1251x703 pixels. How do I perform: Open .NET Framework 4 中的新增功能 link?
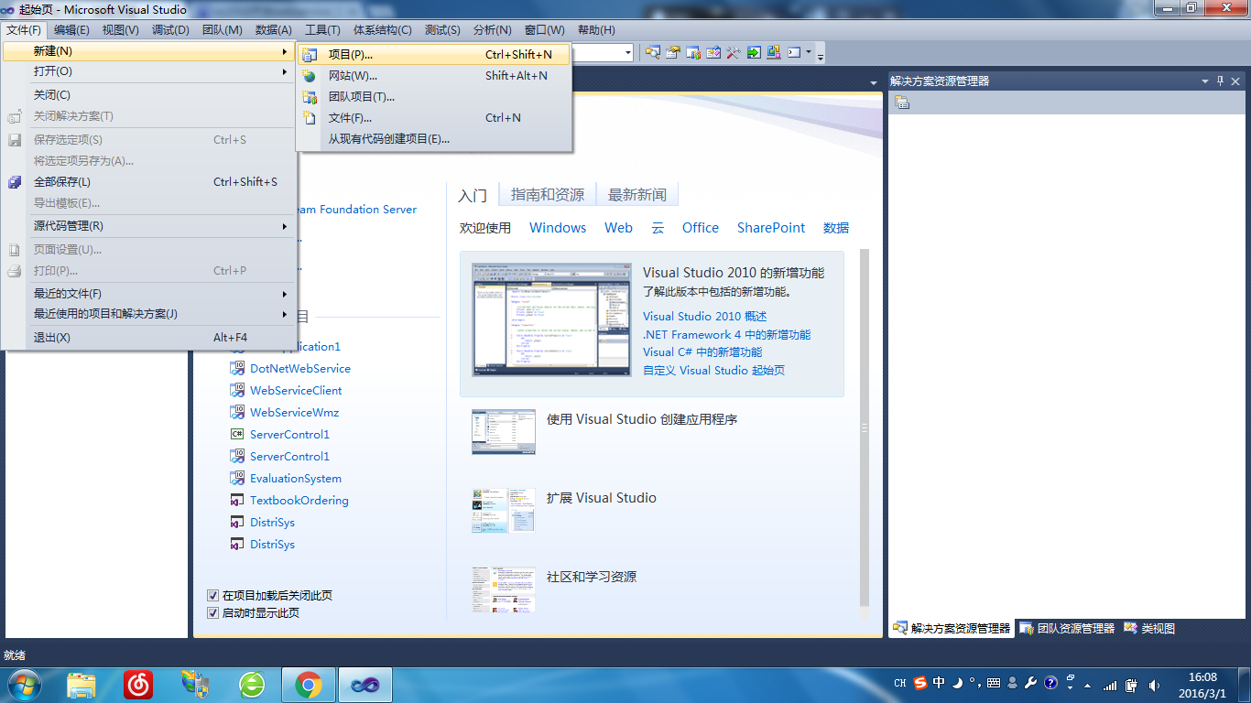click(727, 335)
